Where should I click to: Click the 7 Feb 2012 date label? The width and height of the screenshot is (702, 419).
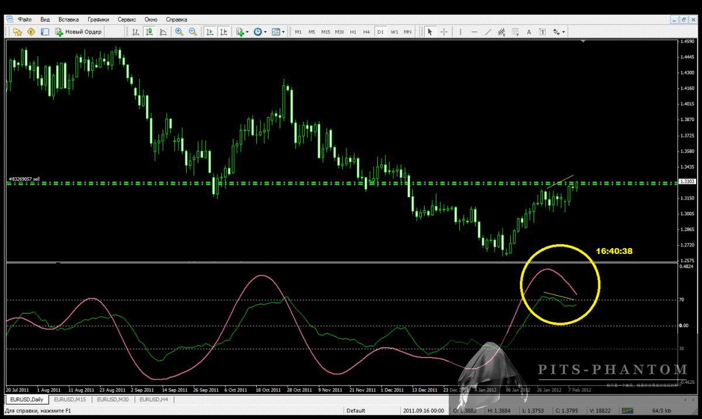[x=579, y=389]
